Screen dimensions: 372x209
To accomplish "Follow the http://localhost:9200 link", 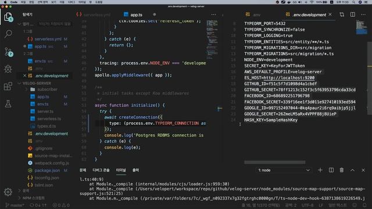I will pyautogui.click(x=289, y=78).
